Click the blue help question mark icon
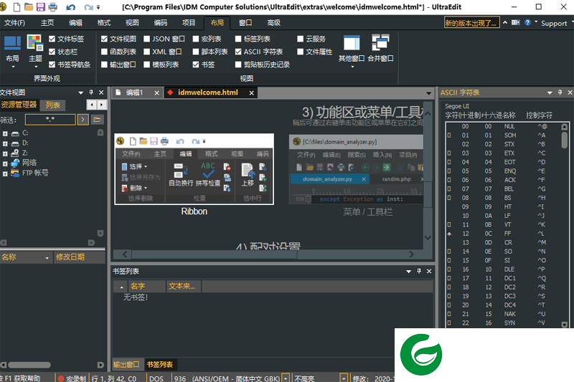Image resolution: width=574 pixels, height=382 pixels. click(x=527, y=23)
